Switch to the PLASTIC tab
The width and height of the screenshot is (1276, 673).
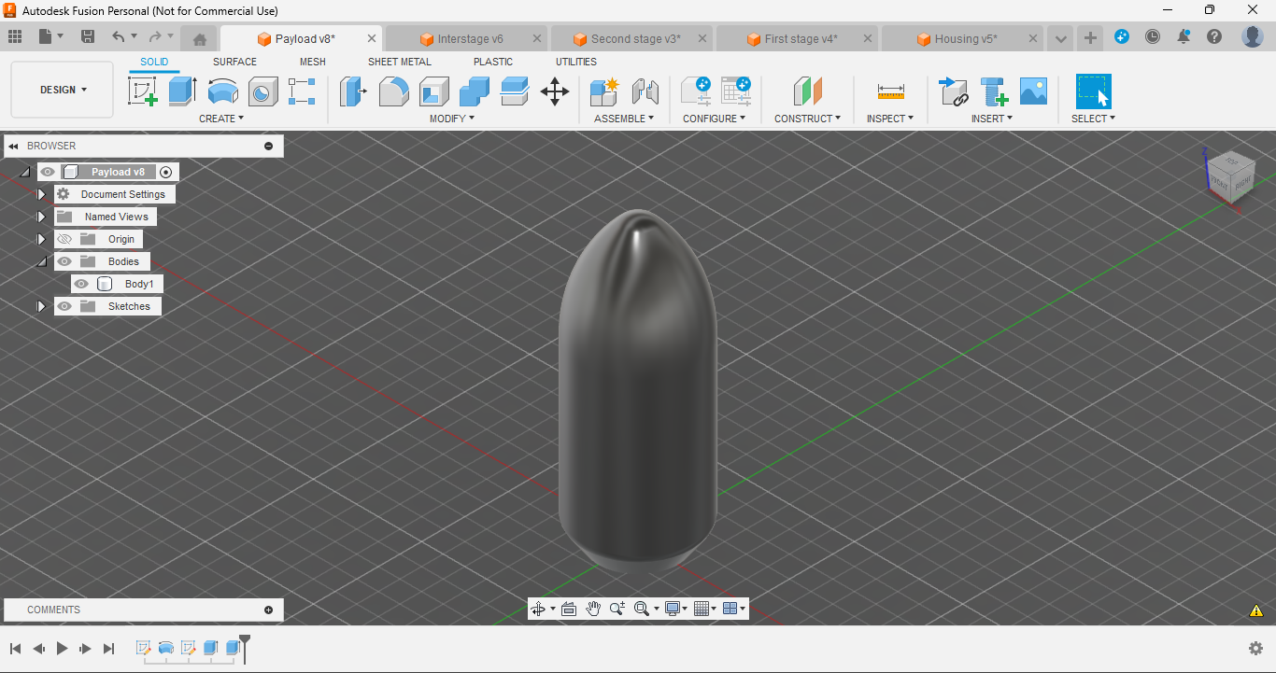click(493, 62)
